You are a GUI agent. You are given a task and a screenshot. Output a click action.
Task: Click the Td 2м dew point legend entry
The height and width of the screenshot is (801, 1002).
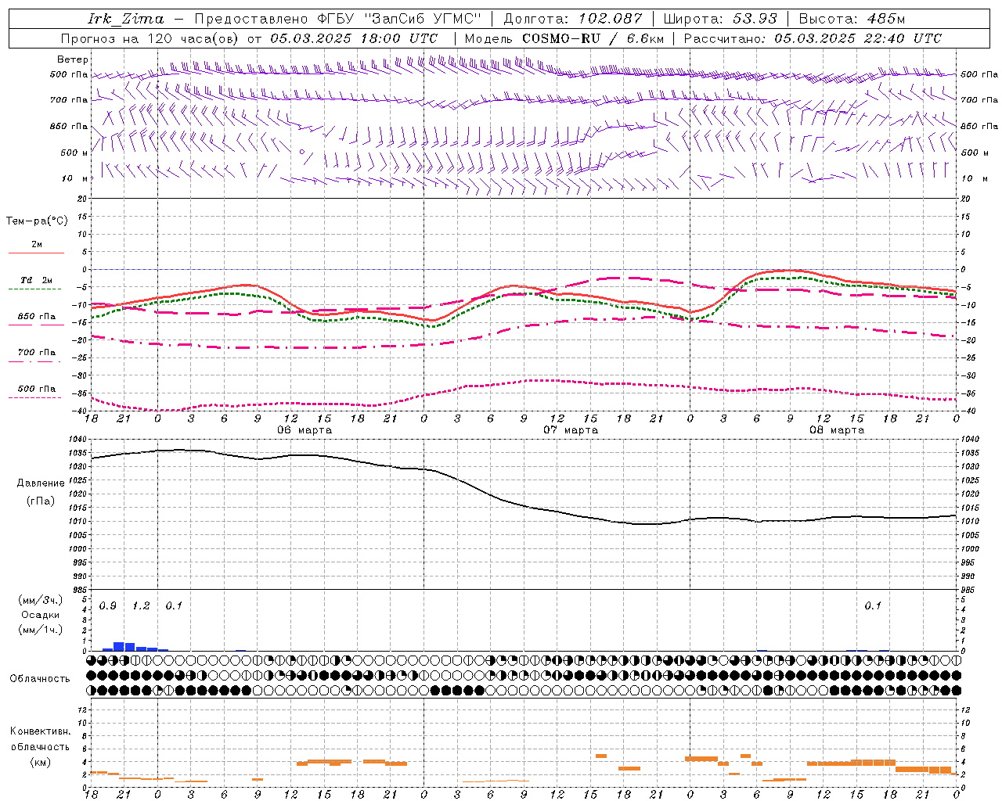click(x=37, y=280)
